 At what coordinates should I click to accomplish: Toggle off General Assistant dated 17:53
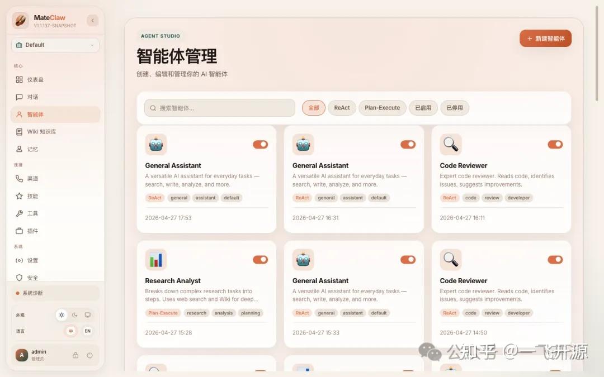[x=261, y=144]
